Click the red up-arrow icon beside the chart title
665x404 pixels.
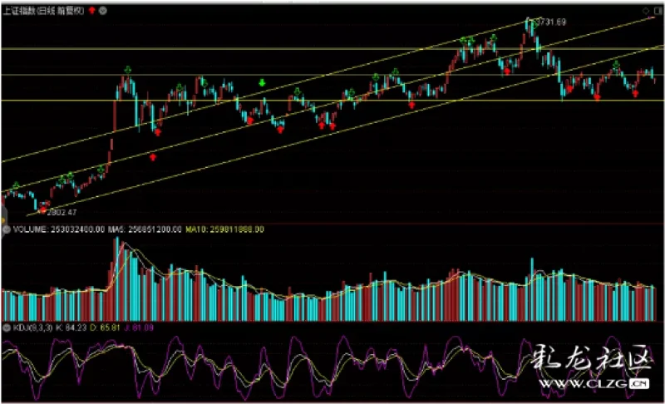pos(91,9)
